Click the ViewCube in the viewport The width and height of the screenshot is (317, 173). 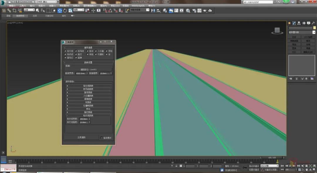point(277,30)
